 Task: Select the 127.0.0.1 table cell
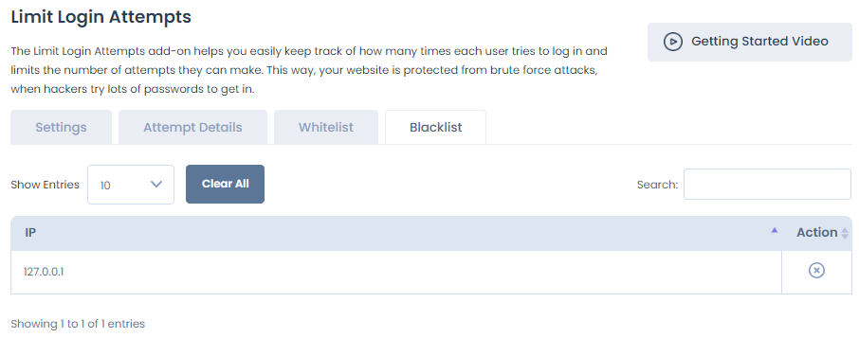point(396,272)
